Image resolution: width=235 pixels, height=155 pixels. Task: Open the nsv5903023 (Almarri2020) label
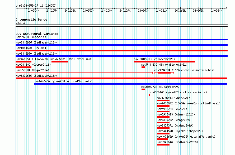[x=176, y=114]
